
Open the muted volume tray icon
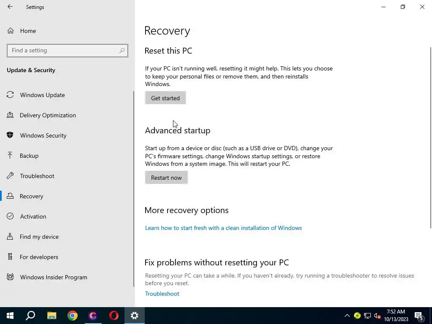click(377, 316)
